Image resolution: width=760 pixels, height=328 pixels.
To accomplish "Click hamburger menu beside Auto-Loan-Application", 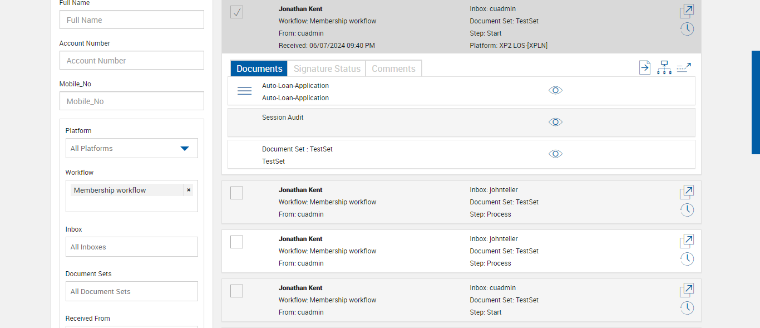I will [244, 91].
